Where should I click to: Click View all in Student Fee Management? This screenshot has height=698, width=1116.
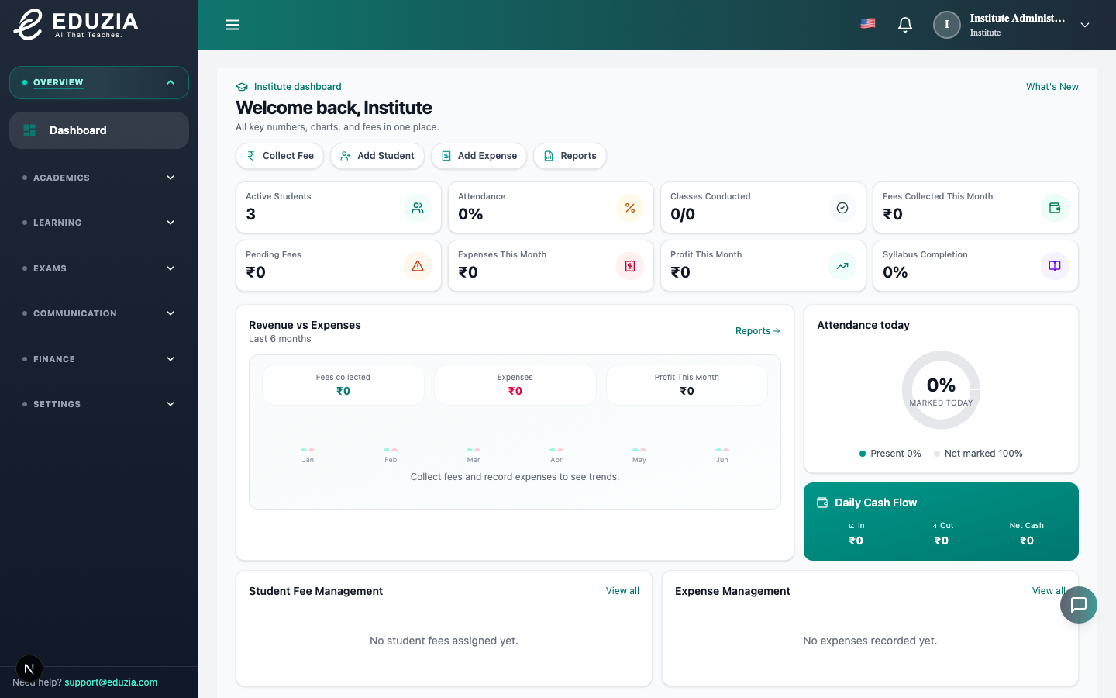[622, 591]
